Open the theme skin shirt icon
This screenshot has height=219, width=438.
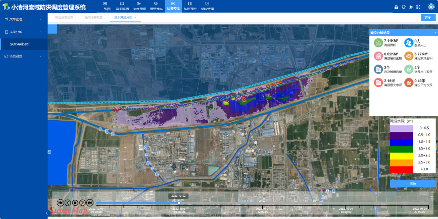click(403, 7)
